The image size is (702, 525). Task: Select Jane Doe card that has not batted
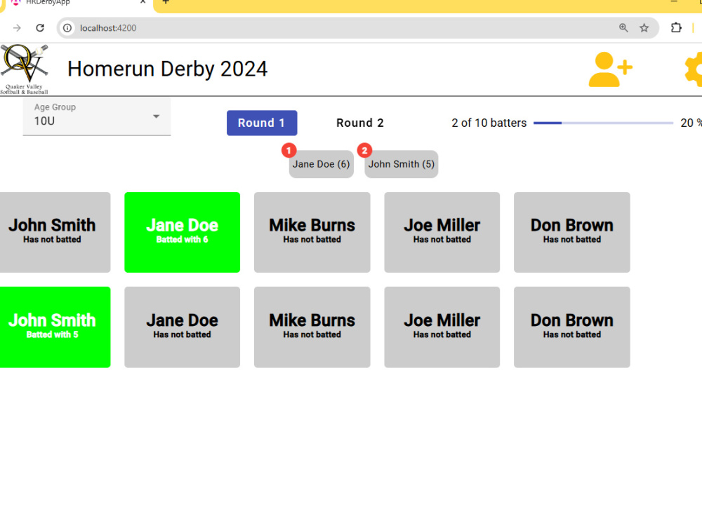183,327
